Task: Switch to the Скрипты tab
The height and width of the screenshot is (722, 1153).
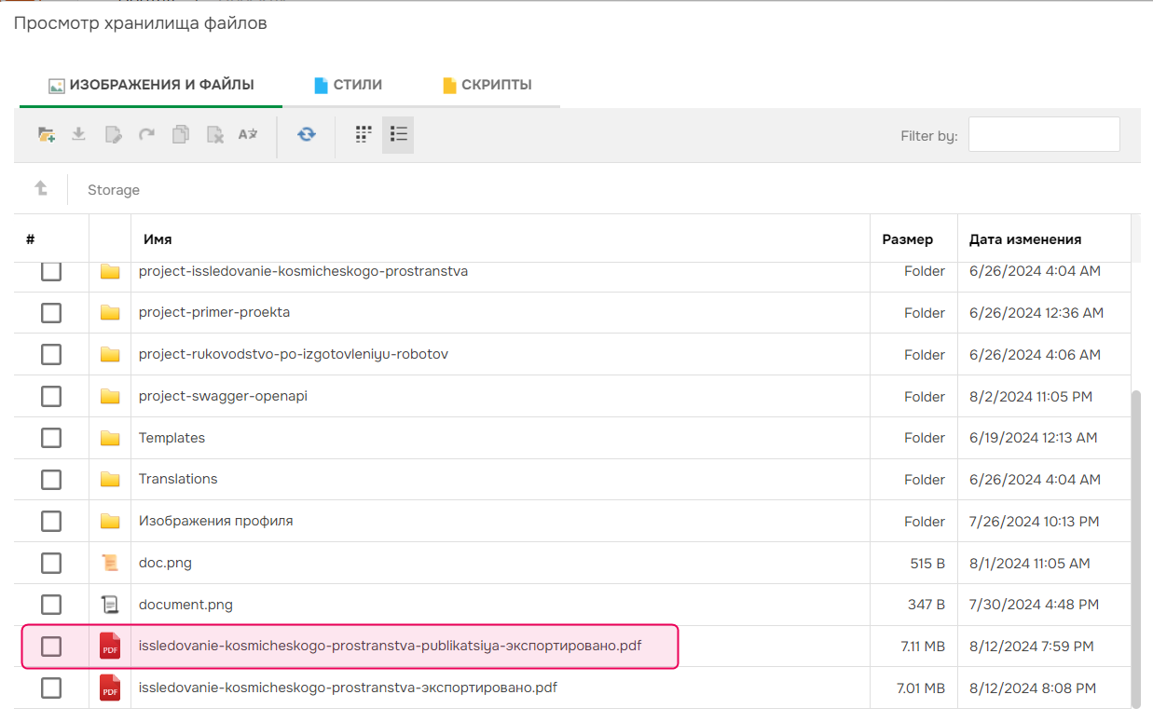Action: click(x=487, y=85)
